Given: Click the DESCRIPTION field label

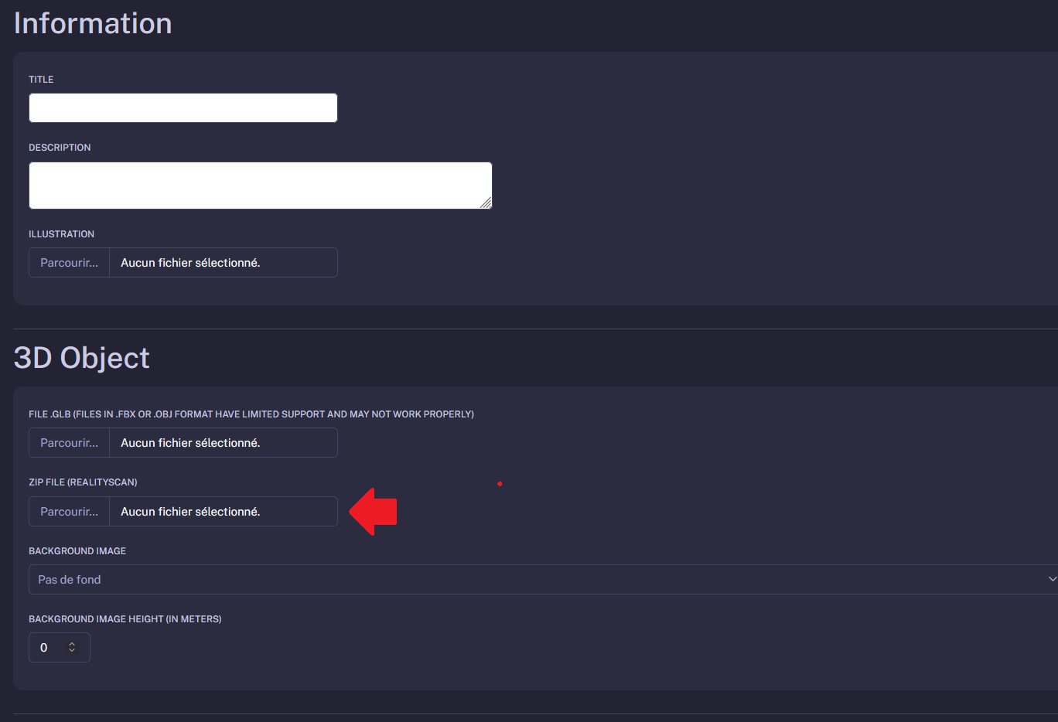Looking at the screenshot, I should coord(60,148).
